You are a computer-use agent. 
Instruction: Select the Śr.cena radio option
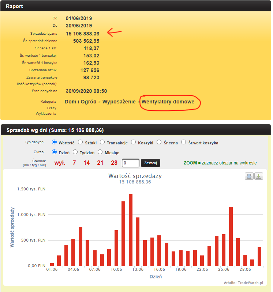click(159, 142)
